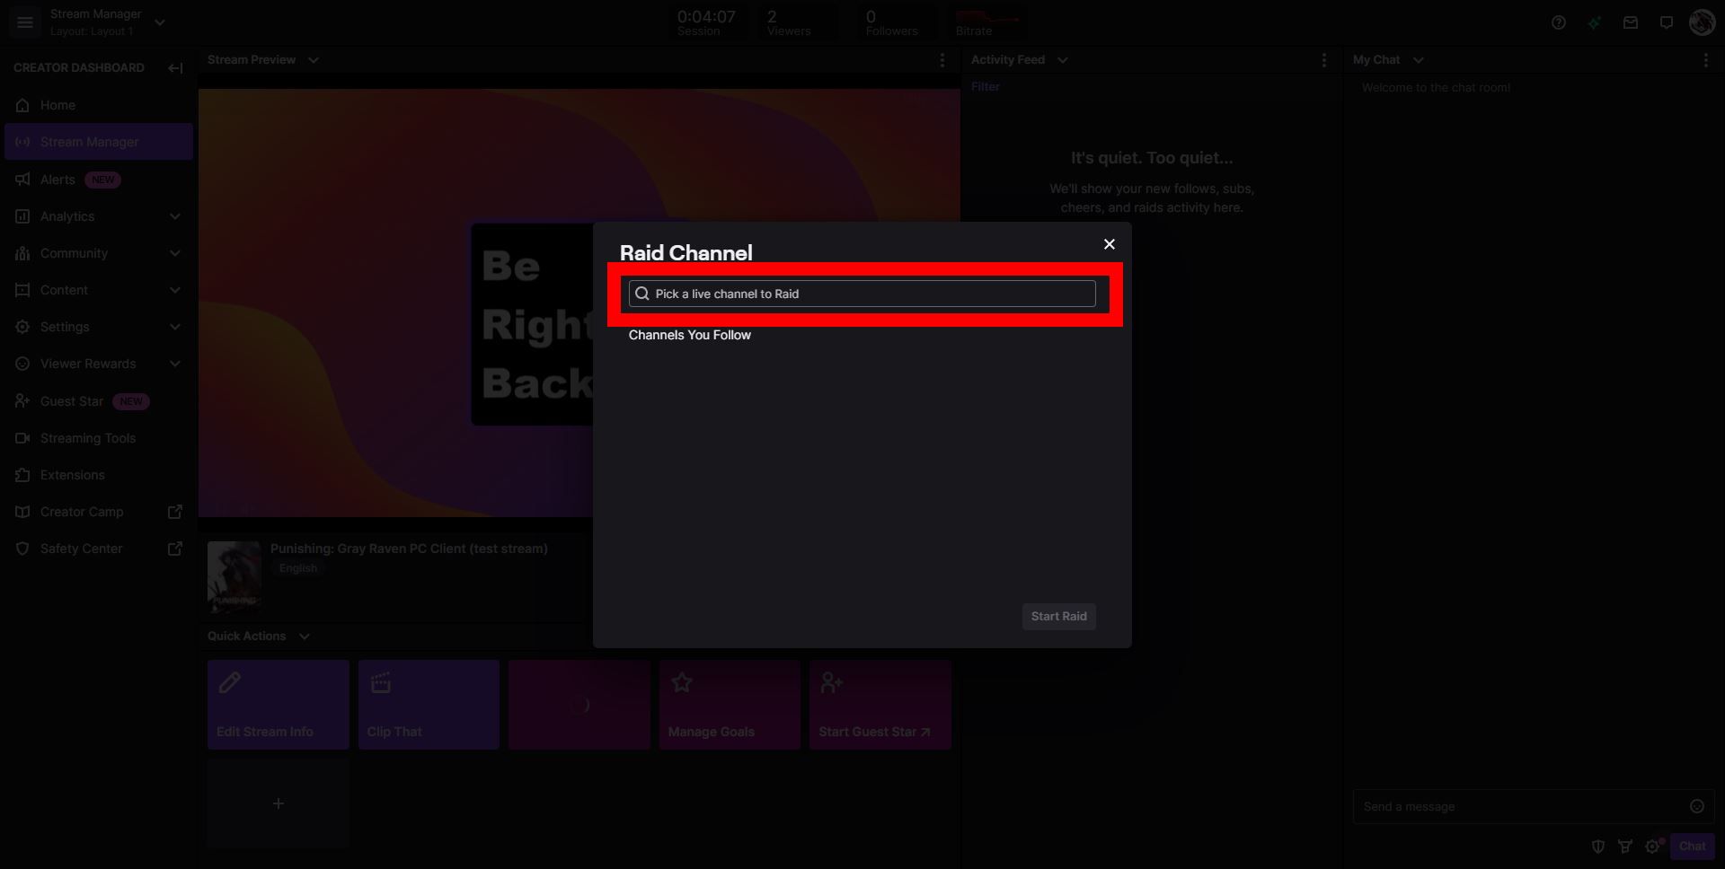Image resolution: width=1725 pixels, height=869 pixels.
Task: Collapse the Creator Dashboard sidebar
Action: (x=175, y=68)
